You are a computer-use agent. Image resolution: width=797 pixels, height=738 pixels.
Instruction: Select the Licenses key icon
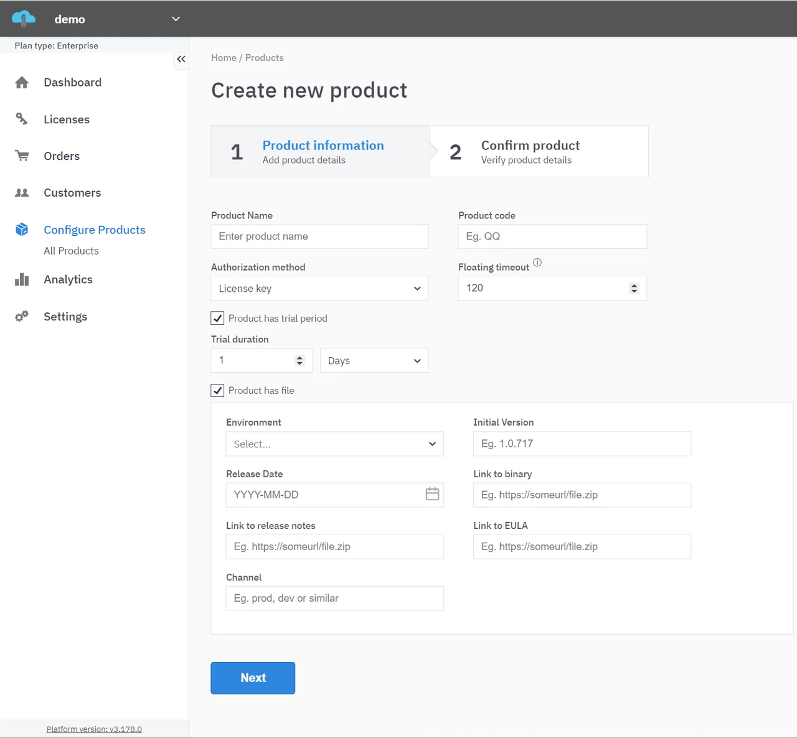click(22, 119)
